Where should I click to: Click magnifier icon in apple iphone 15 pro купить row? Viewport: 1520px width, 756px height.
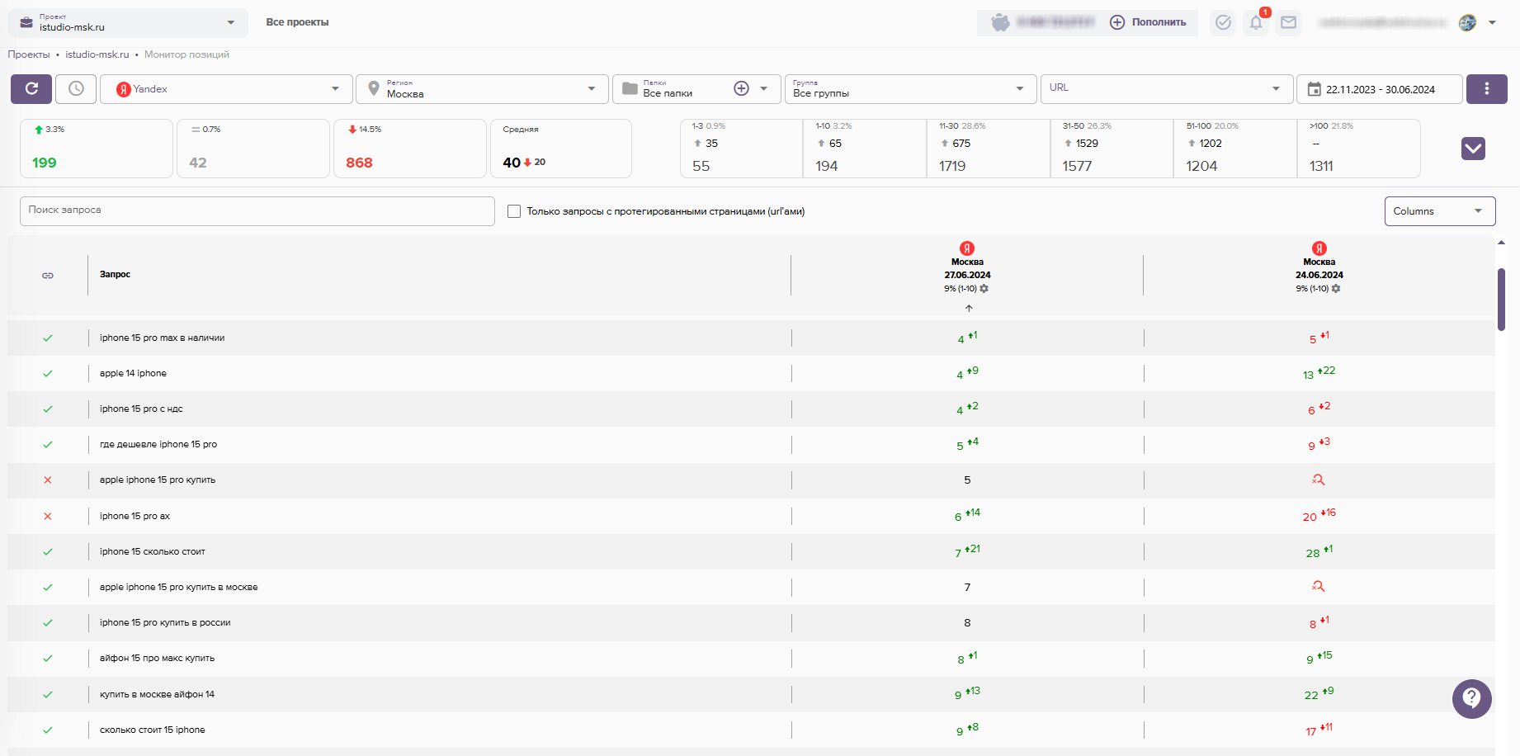pos(1319,480)
